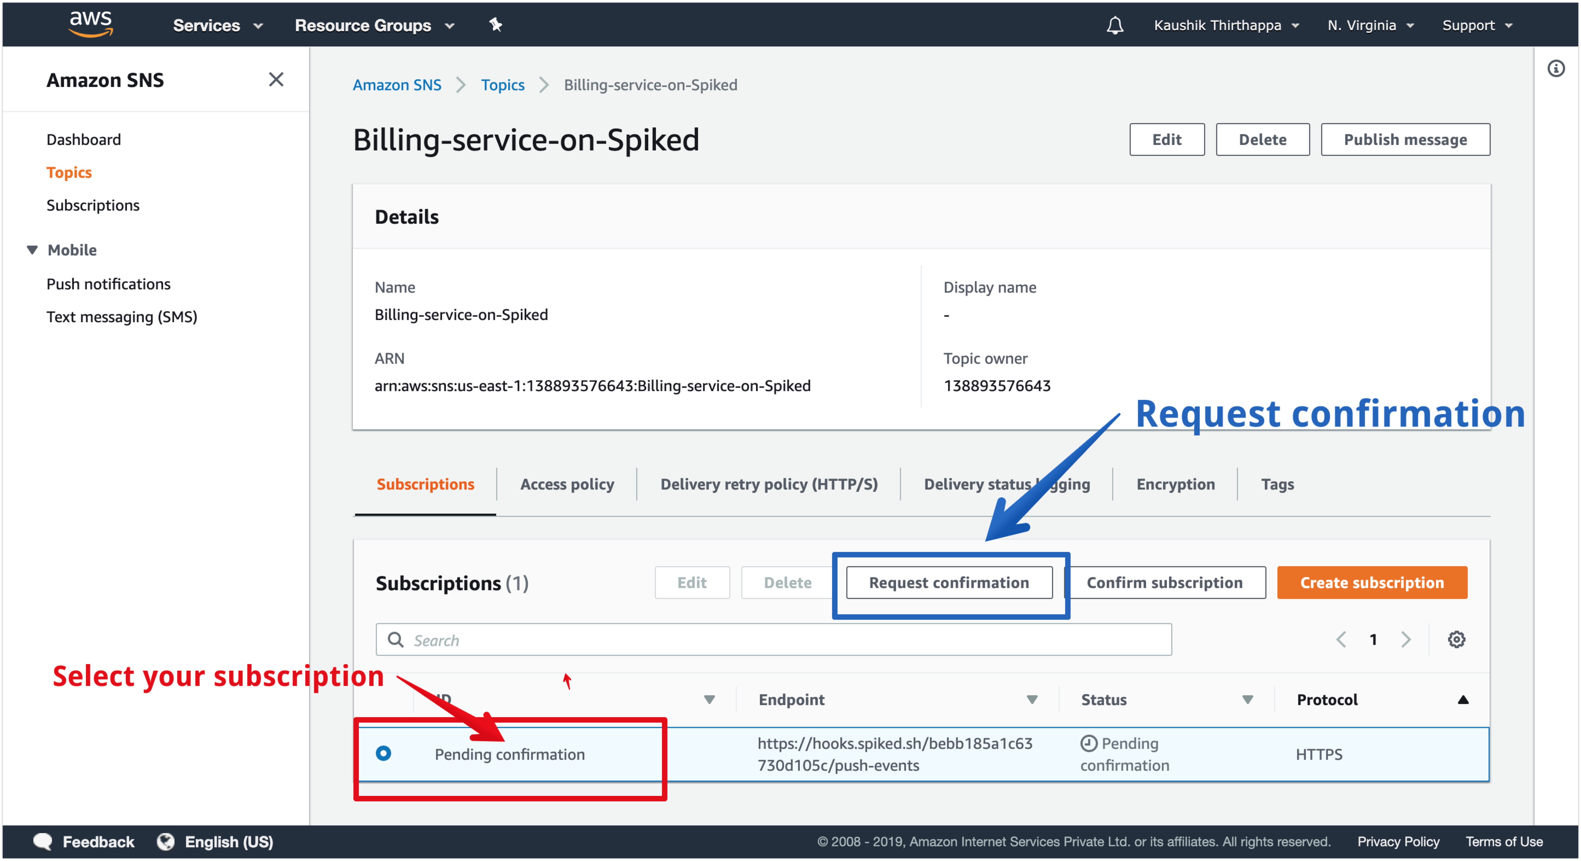
Task: Open Push notifications in sidebar
Action: (108, 284)
